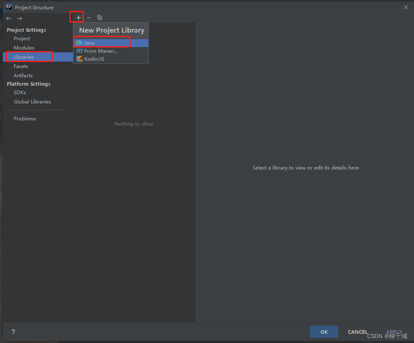This screenshot has width=414, height=343.
Task: Open the help question mark
Action: click(x=13, y=332)
